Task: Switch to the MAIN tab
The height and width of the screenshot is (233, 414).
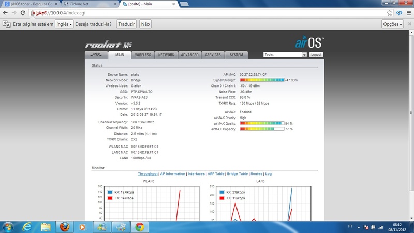Action: click(x=120, y=55)
